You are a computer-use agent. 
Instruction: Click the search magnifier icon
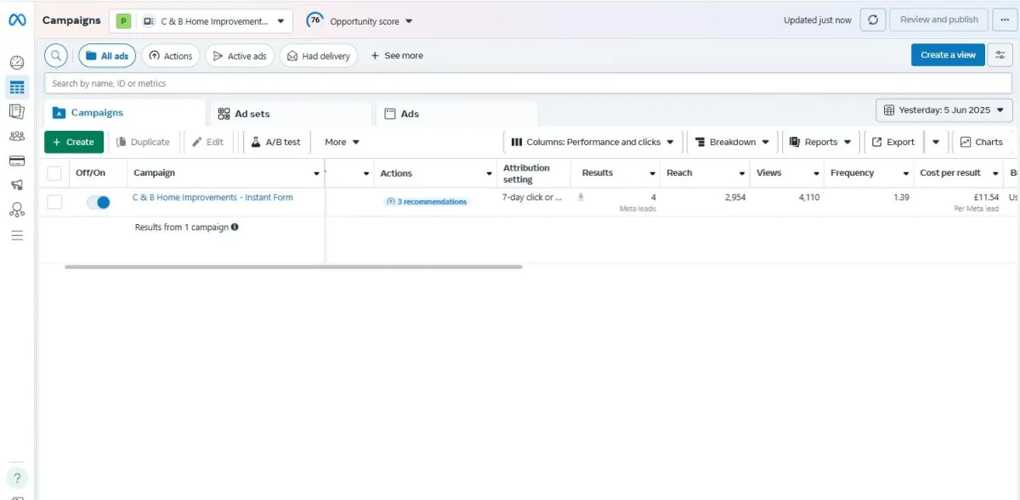tap(56, 55)
